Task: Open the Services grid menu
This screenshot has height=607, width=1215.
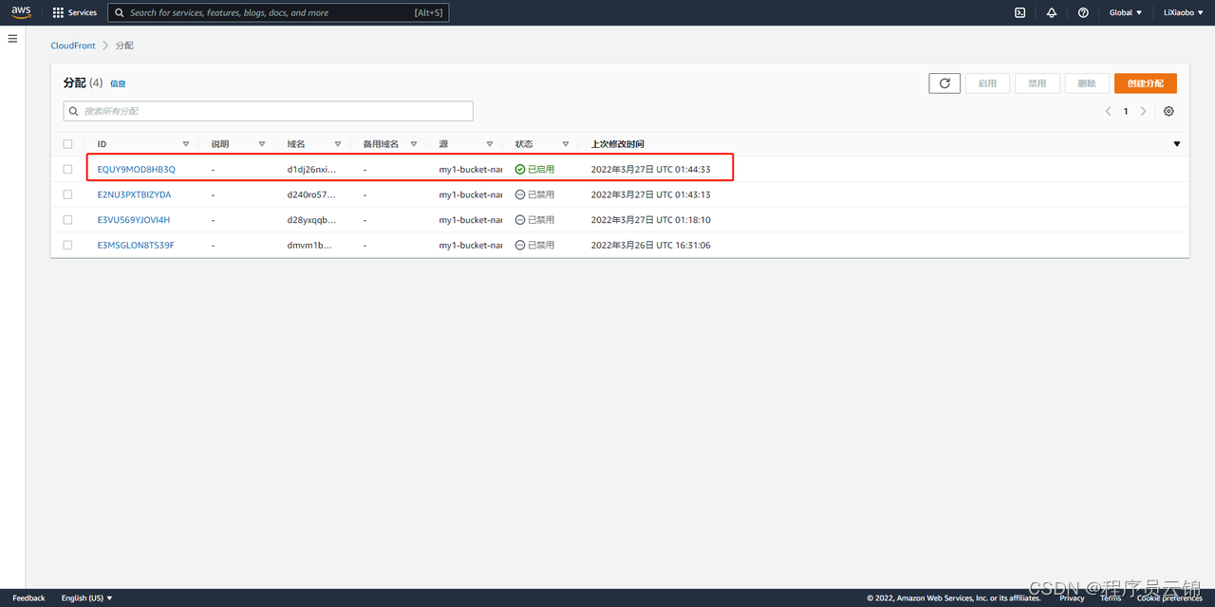Action: 75,12
